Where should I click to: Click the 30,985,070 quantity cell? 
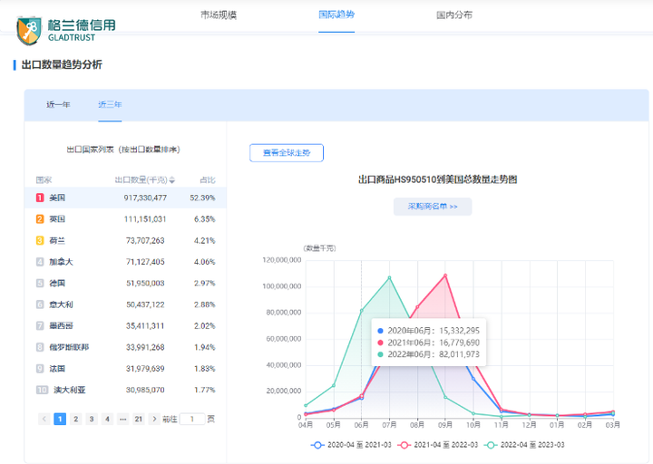145,390
